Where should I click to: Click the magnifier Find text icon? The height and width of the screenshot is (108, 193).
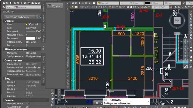(x=186, y=7)
